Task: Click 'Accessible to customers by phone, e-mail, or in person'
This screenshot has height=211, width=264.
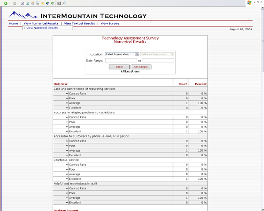Action: pos(91,136)
